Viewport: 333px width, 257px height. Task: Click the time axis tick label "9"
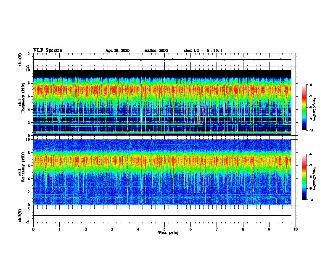pos(269,229)
